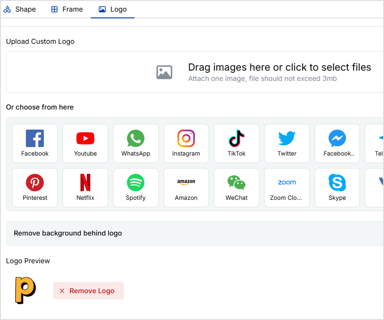Choose the Youtube logo
The height and width of the screenshot is (320, 384).
[85, 143]
